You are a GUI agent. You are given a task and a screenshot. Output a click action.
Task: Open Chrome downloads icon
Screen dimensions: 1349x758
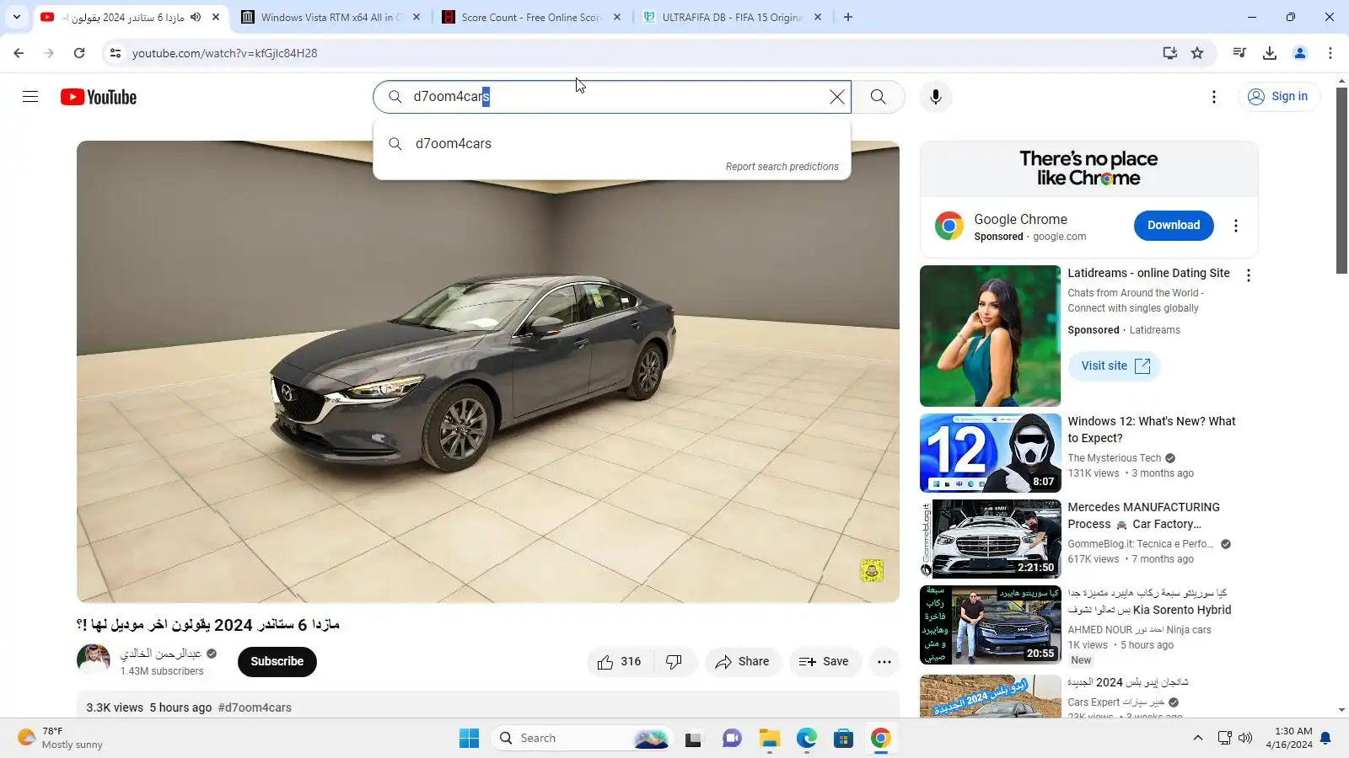pos(1270,53)
